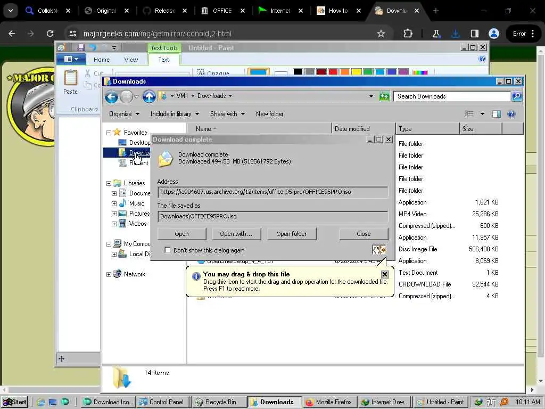Click the search magnifier in Downloads
The image size is (545, 409).
[x=516, y=96]
